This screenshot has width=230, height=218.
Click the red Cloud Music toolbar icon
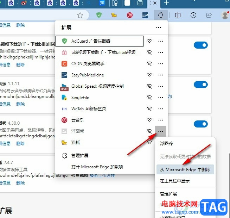130,15
